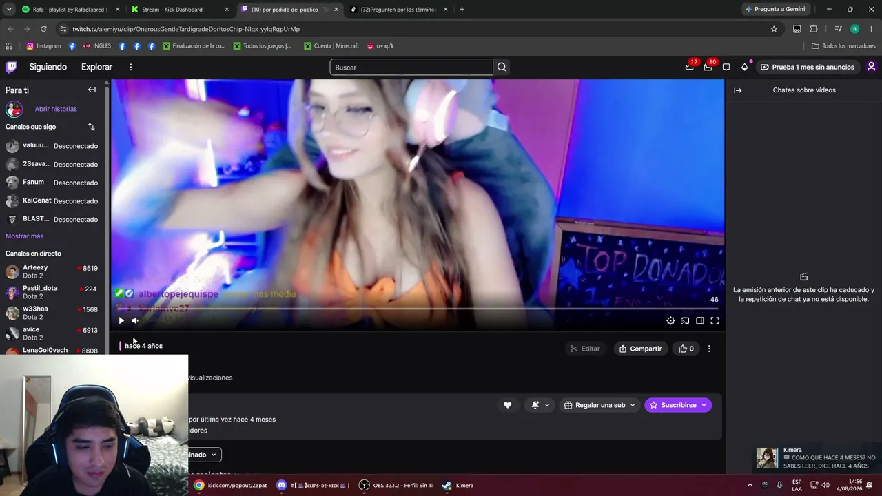This screenshot has width=882, height=496.
Task: Switch to the Stream - Kick Dashboard tab
Action: (x=181, y=9)
